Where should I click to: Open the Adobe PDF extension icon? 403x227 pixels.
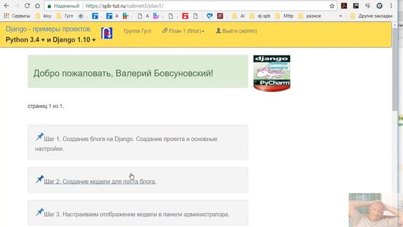[x=344, y=6]
